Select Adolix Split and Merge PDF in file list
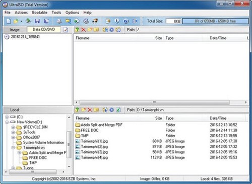 tap(101, 125)
